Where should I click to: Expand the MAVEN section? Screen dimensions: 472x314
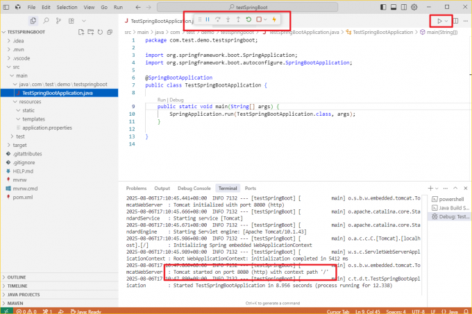click(x=17, y=303)
